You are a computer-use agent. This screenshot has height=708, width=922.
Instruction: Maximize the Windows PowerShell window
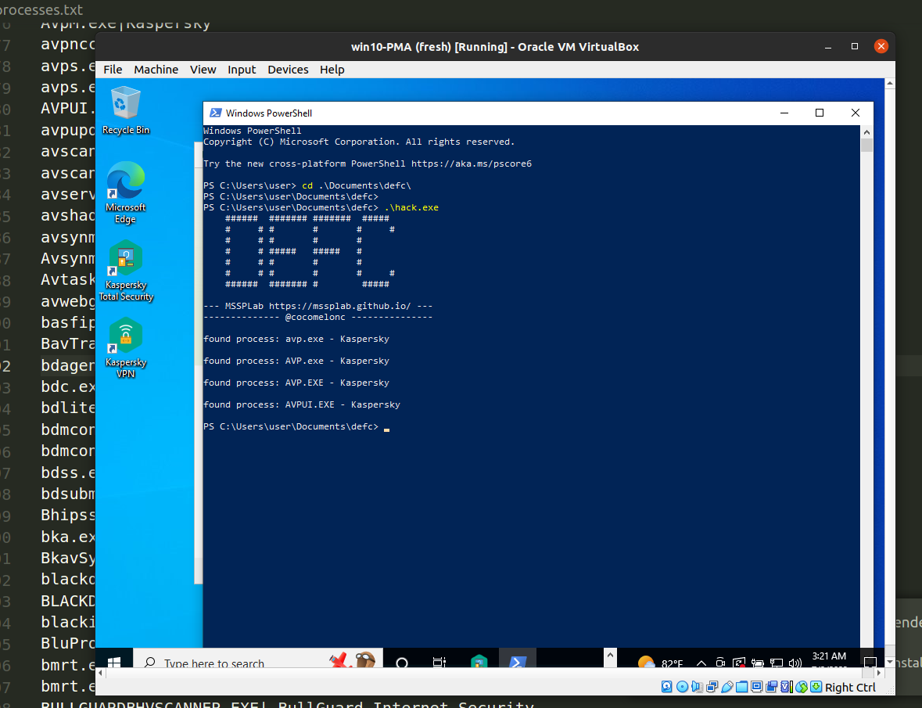pyautogui.click(x=820, y=113)
